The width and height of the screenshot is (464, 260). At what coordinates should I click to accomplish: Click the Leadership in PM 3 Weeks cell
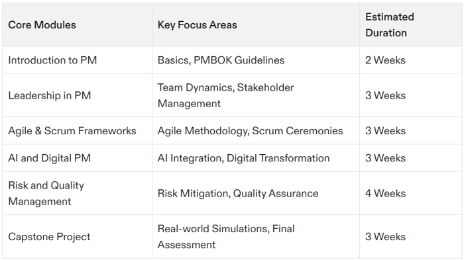tap(411, 95)
